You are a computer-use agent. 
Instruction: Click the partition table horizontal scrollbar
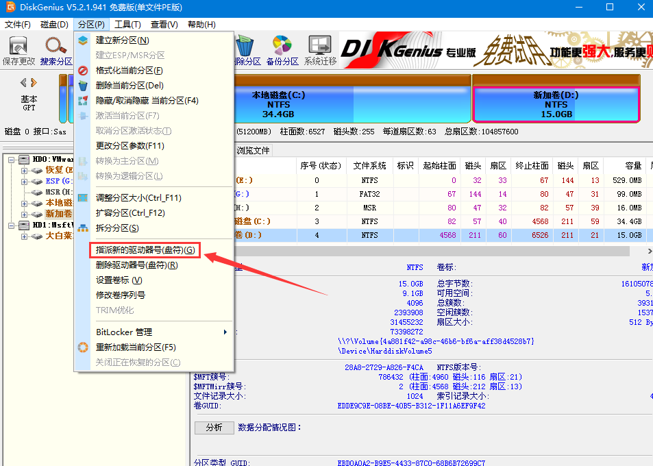point(432,251)
